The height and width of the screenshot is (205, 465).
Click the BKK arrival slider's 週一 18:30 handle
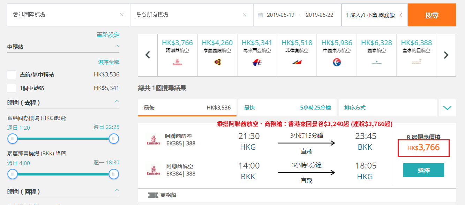(x=114, y=174)
